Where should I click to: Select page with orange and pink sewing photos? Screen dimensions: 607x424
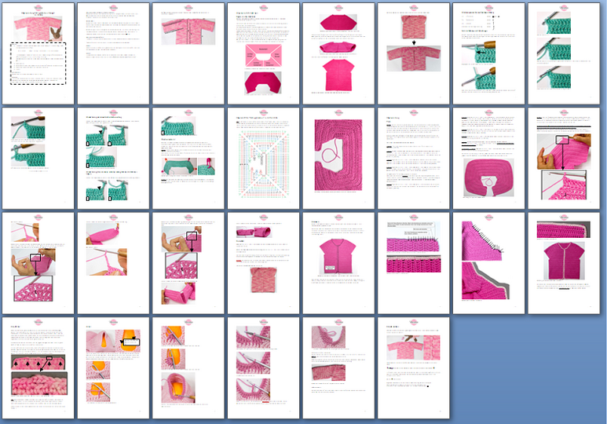coord(114,367)
